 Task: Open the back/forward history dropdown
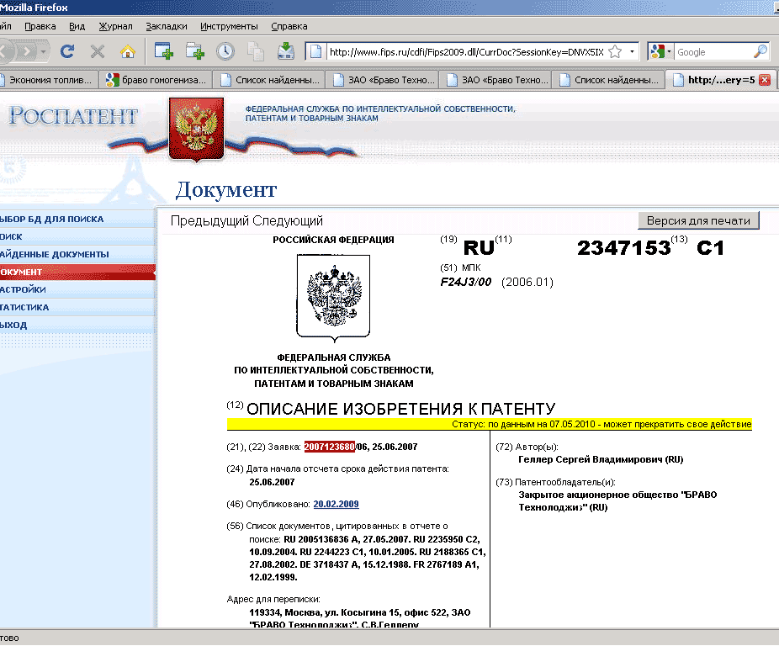(44, 51)
